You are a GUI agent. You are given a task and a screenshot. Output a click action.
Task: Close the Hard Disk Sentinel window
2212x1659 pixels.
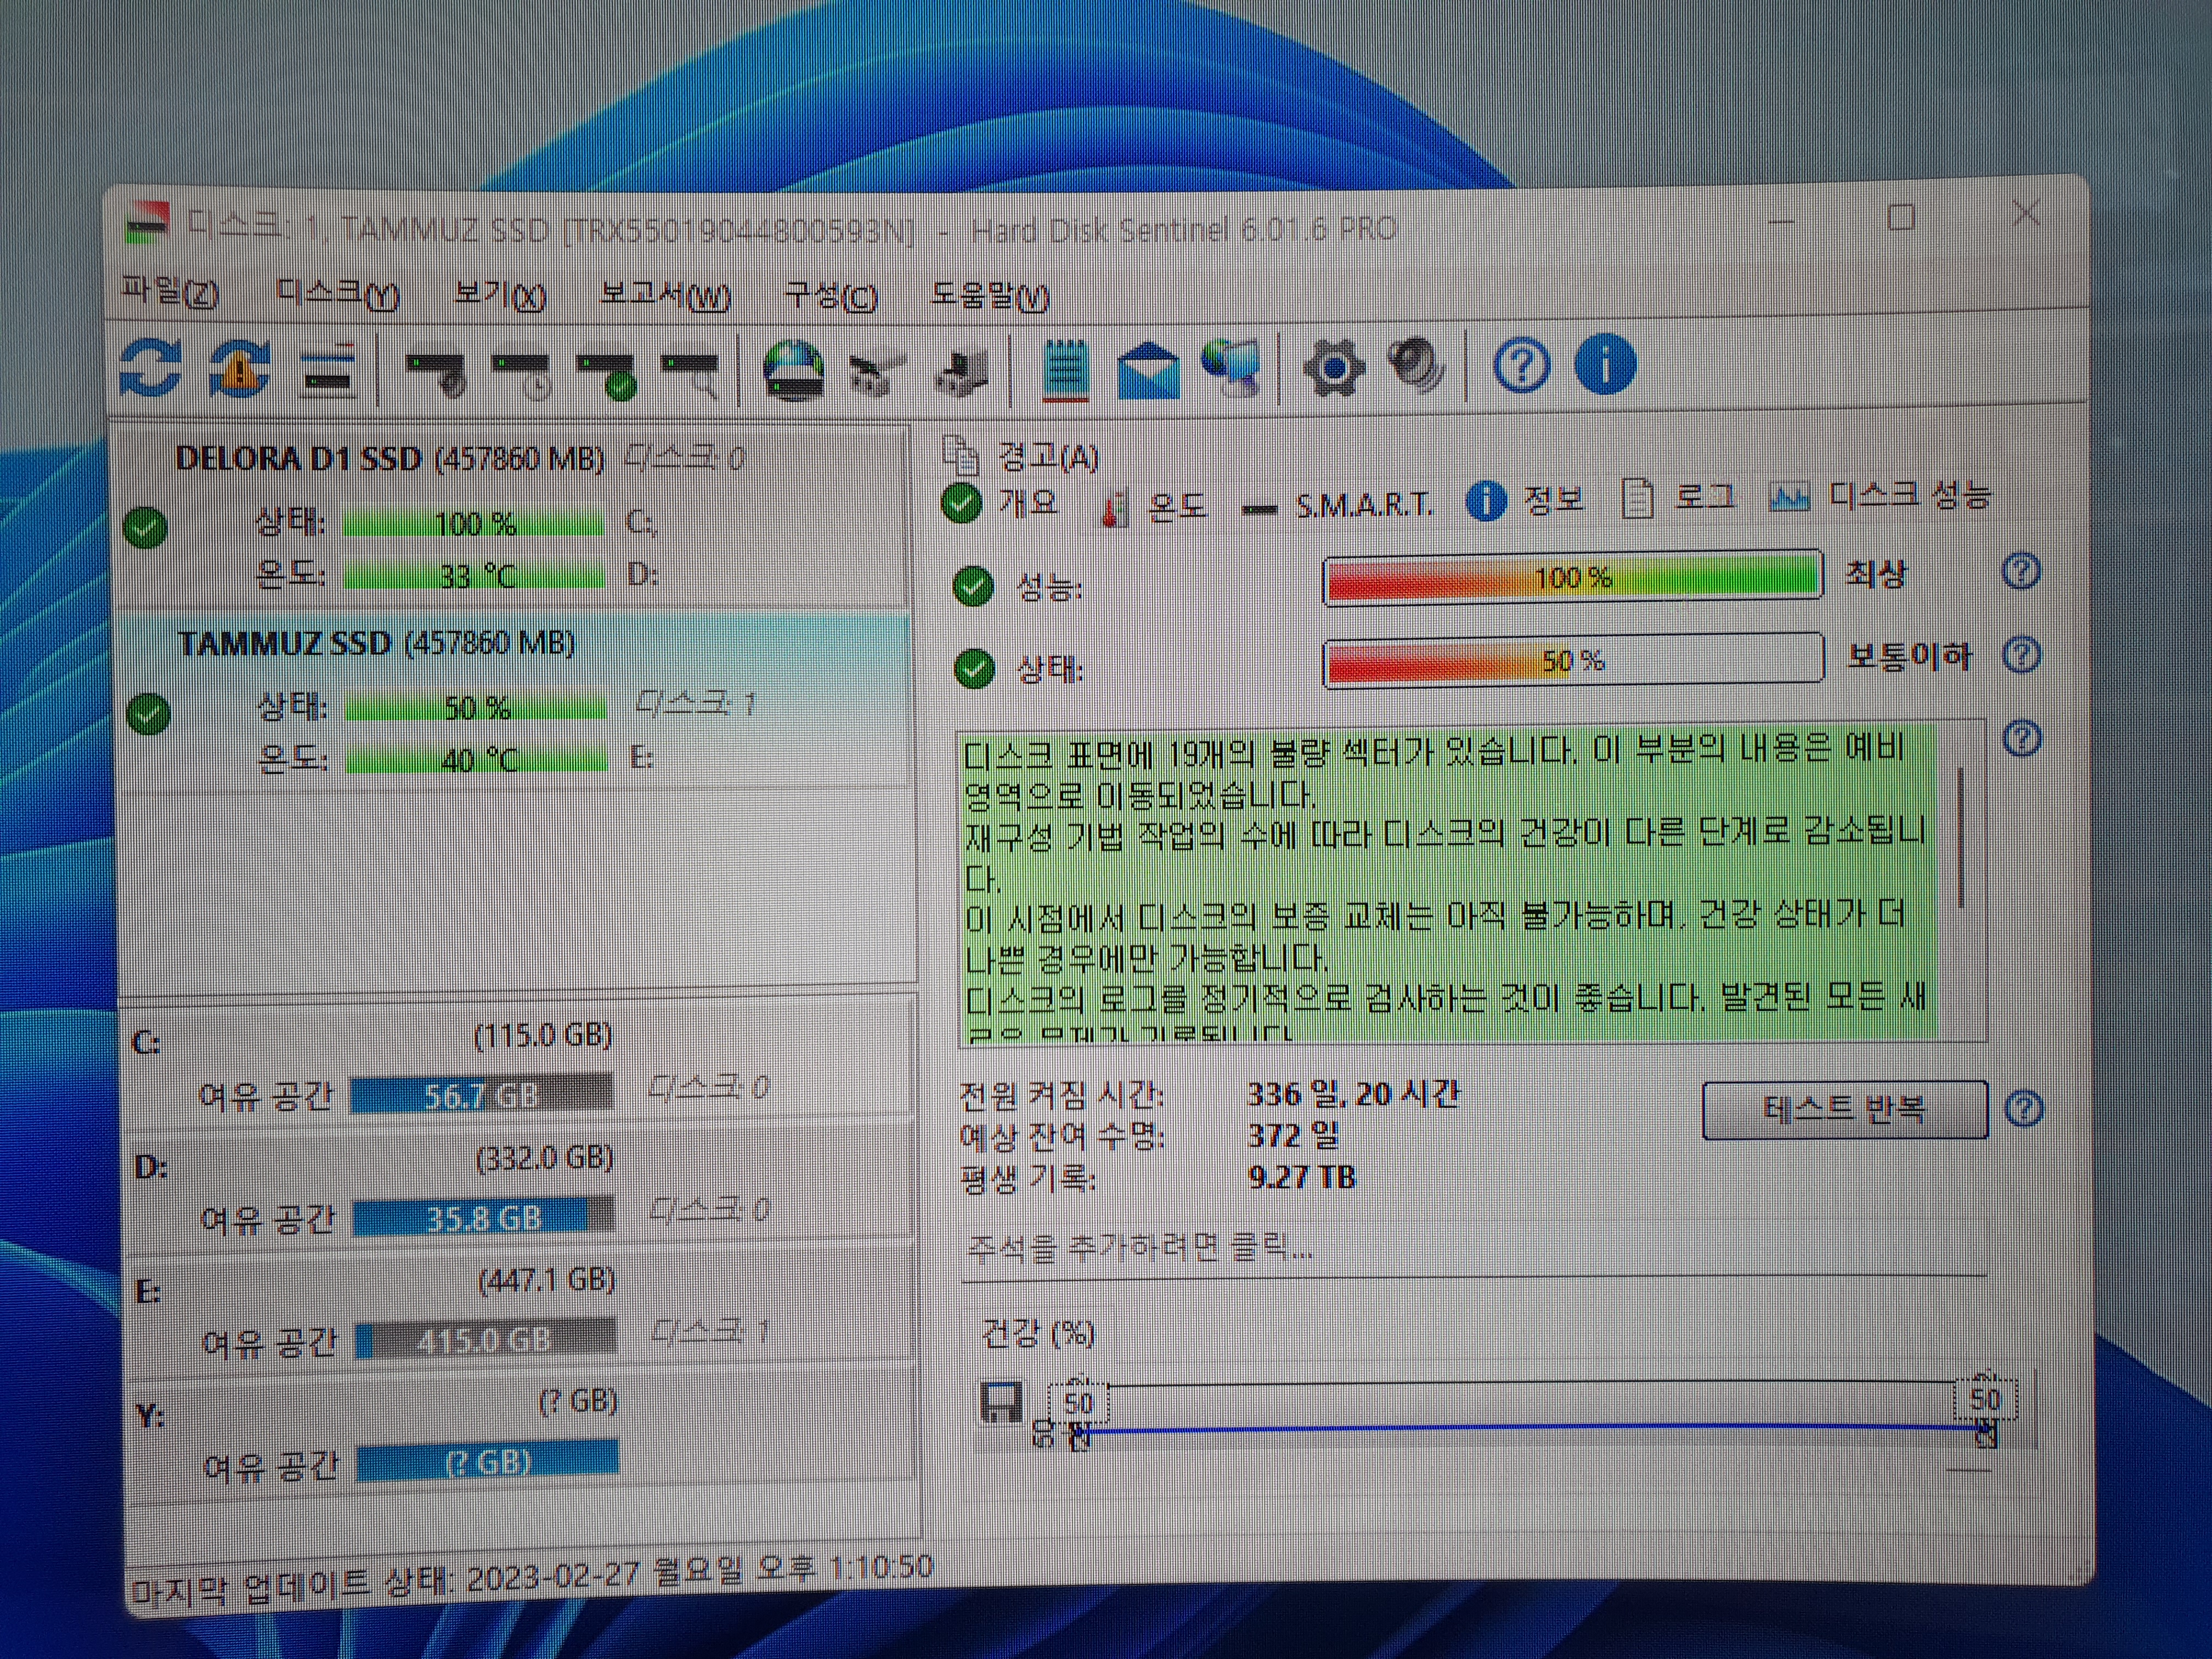point(2026,213)
